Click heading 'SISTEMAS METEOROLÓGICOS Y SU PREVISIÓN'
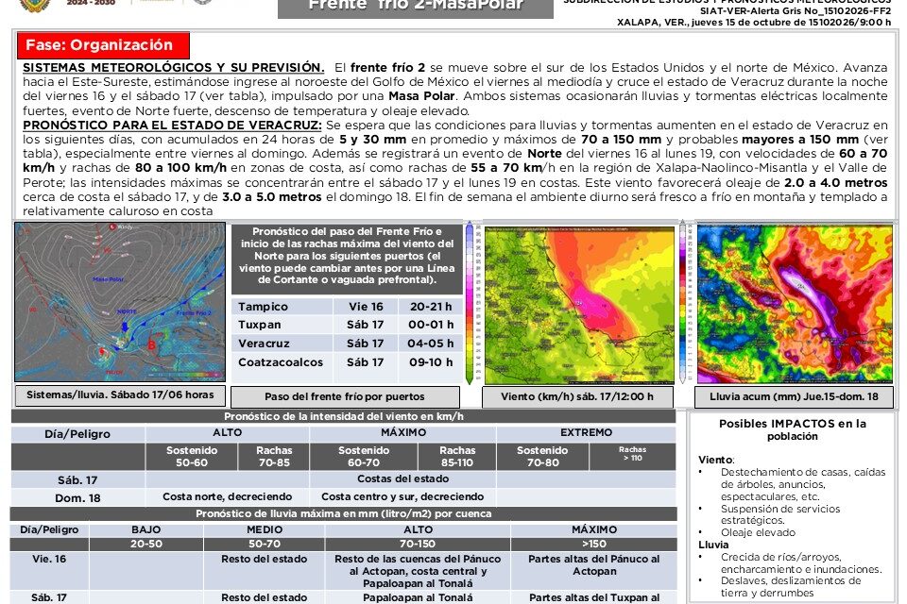 [174, 68]
